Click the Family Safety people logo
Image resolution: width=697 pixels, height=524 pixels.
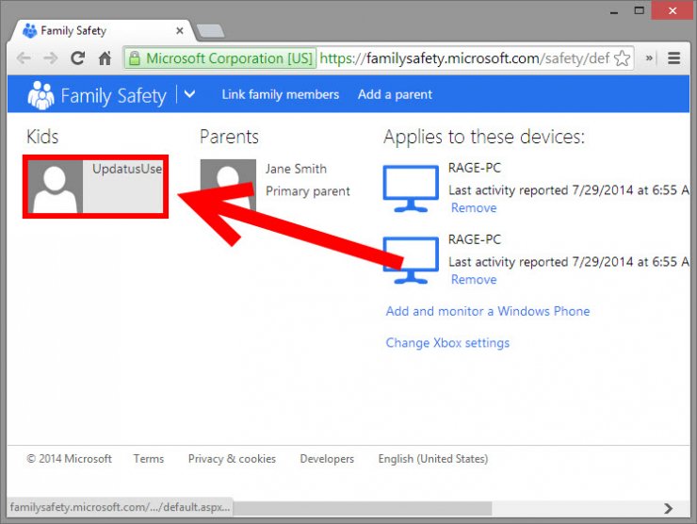click(41, 95)
